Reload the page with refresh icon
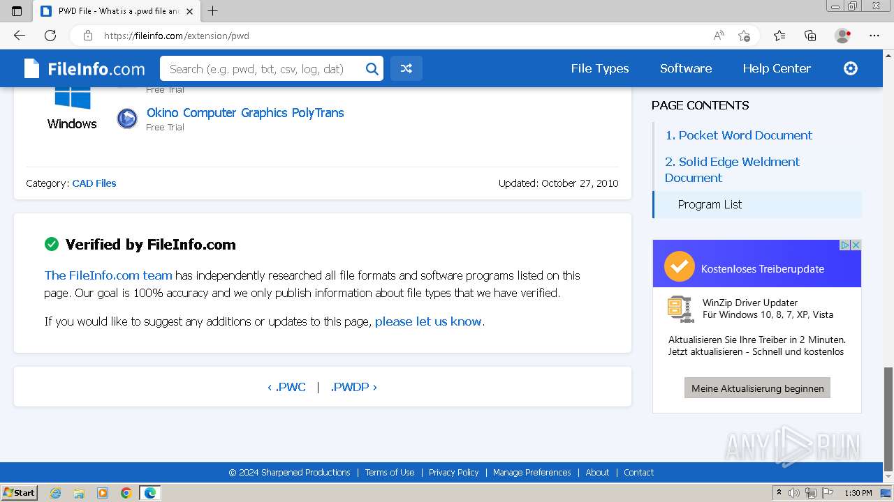894x502 pixels. 50,36
